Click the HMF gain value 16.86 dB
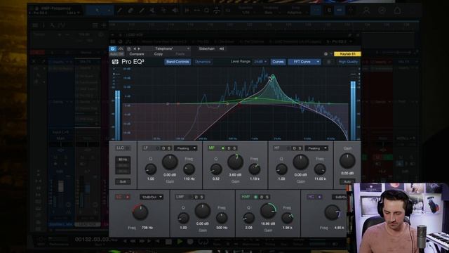 click(268, 223)
